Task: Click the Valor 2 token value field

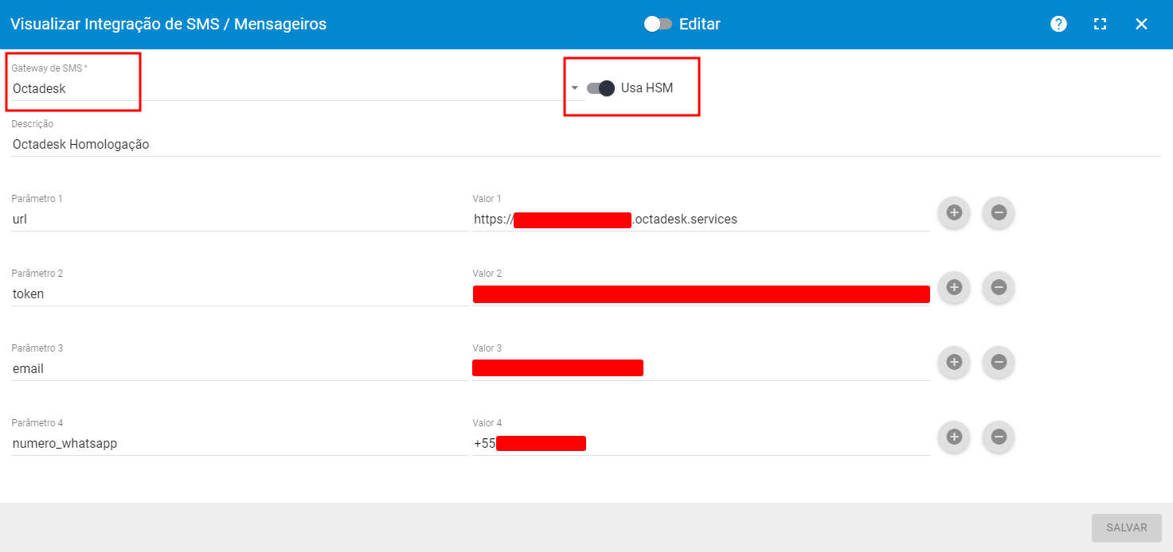Action: (701, 294)
